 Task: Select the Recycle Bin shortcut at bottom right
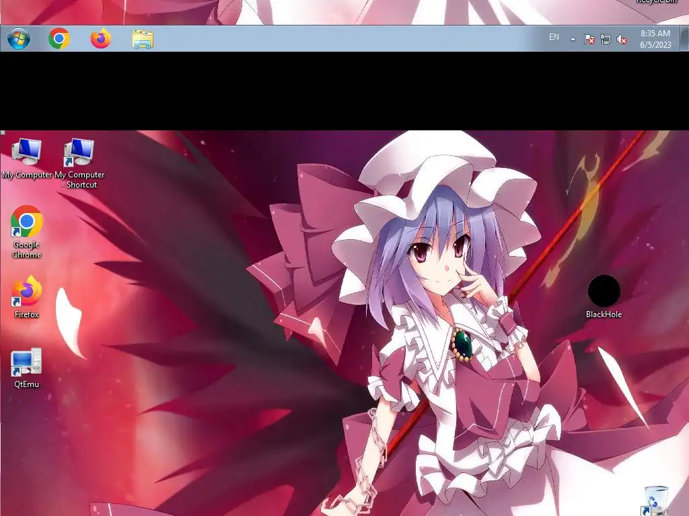[657, 501]
